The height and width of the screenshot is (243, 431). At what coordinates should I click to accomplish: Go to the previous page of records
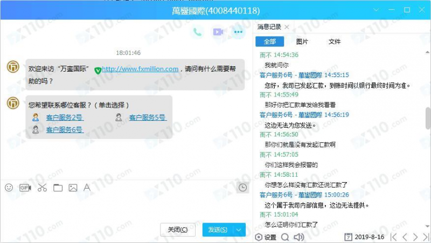405,237
